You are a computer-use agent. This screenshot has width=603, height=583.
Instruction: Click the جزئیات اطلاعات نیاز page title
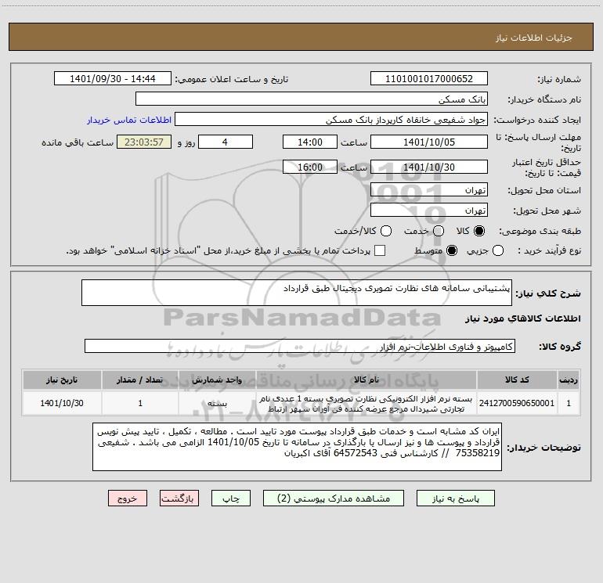pos(534,38)
